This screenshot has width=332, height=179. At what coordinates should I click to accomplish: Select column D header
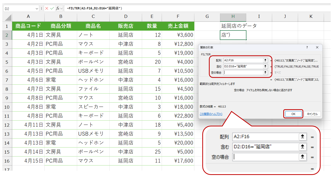click(126, 17)
